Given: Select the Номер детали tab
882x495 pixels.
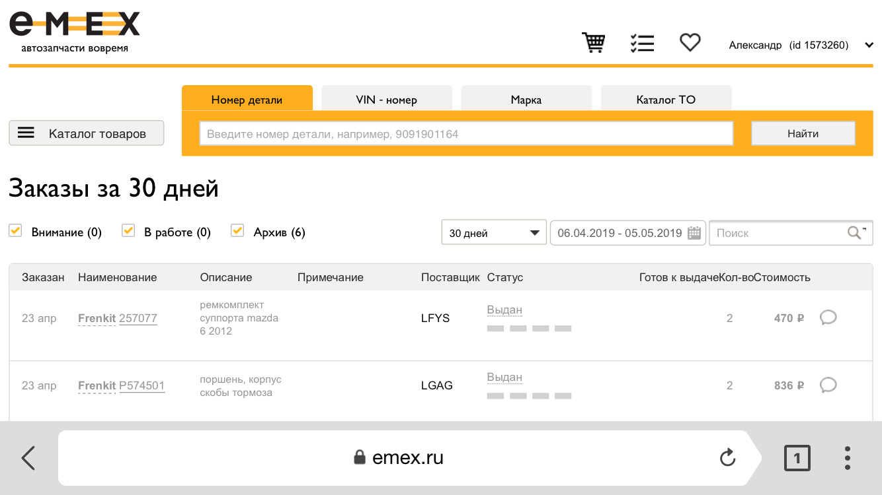Looking at the screenshot, I should 247,98.
